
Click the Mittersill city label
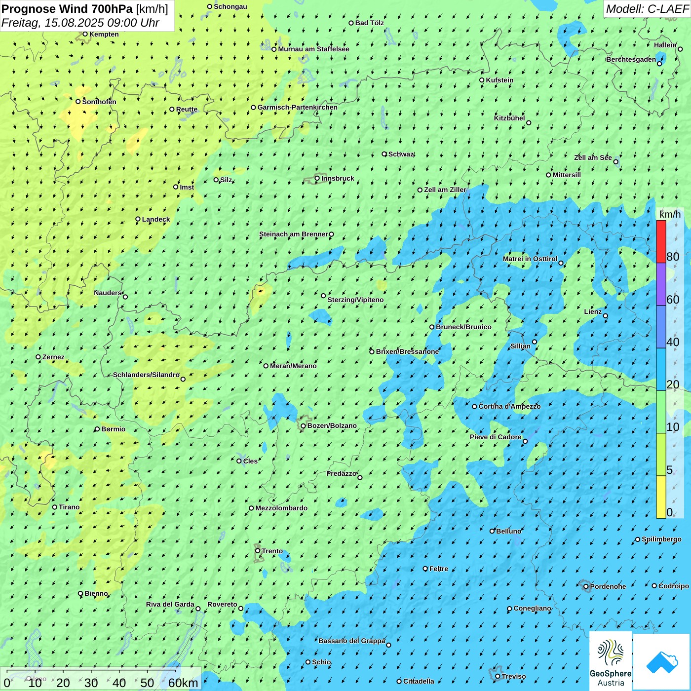567,175
